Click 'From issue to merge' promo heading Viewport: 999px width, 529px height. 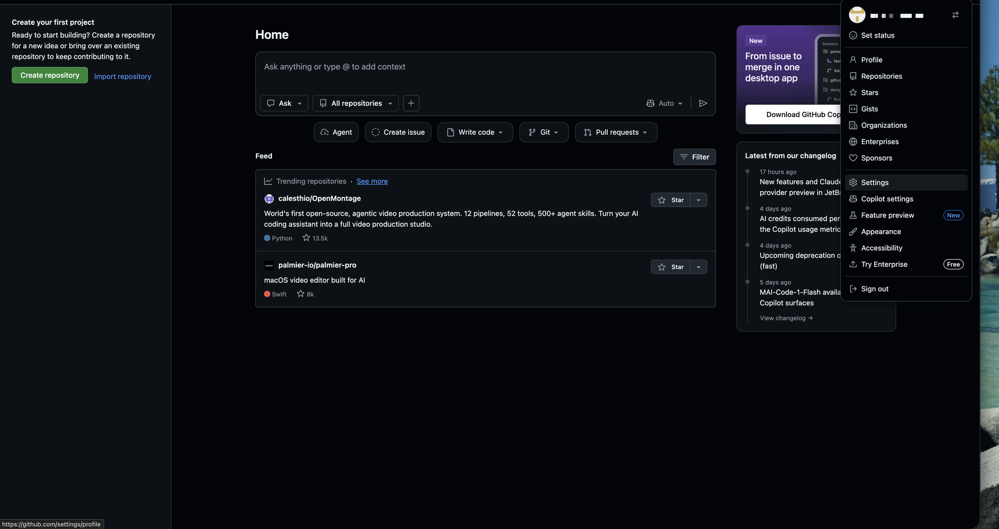tap(773, 67)
